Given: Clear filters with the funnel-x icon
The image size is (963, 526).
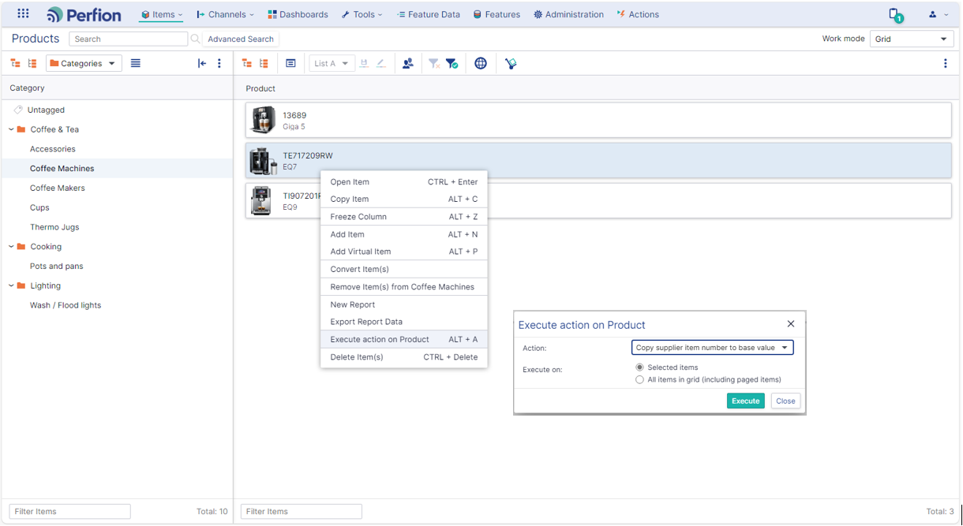Looking at the screenshot, I should 434,63.
